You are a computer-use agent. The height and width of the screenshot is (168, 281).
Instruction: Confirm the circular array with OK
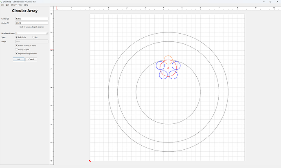click(x=19, y=59)
